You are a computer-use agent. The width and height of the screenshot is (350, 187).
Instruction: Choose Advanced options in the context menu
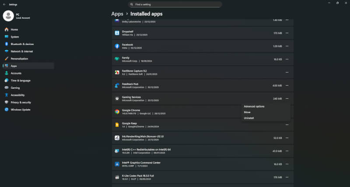coord(254,107)
